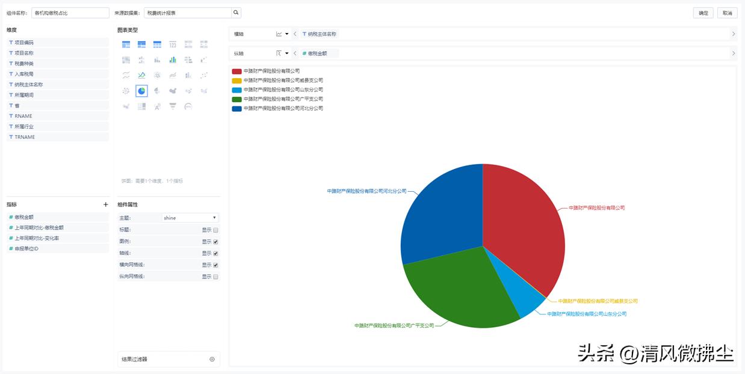Click the yellow legend swatch for 威县支公司
The image size is (745, 374).
236,81
